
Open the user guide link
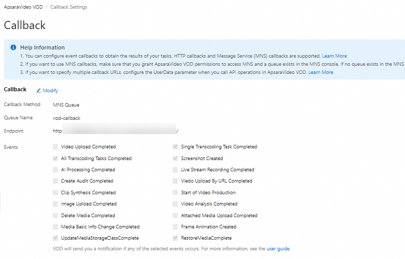278,249
